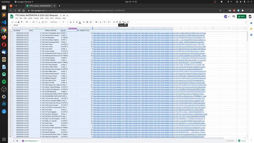Pick a text color from toolbar
Screen dimensions: 254x143
pyautogui.click(x=80, y=22)
